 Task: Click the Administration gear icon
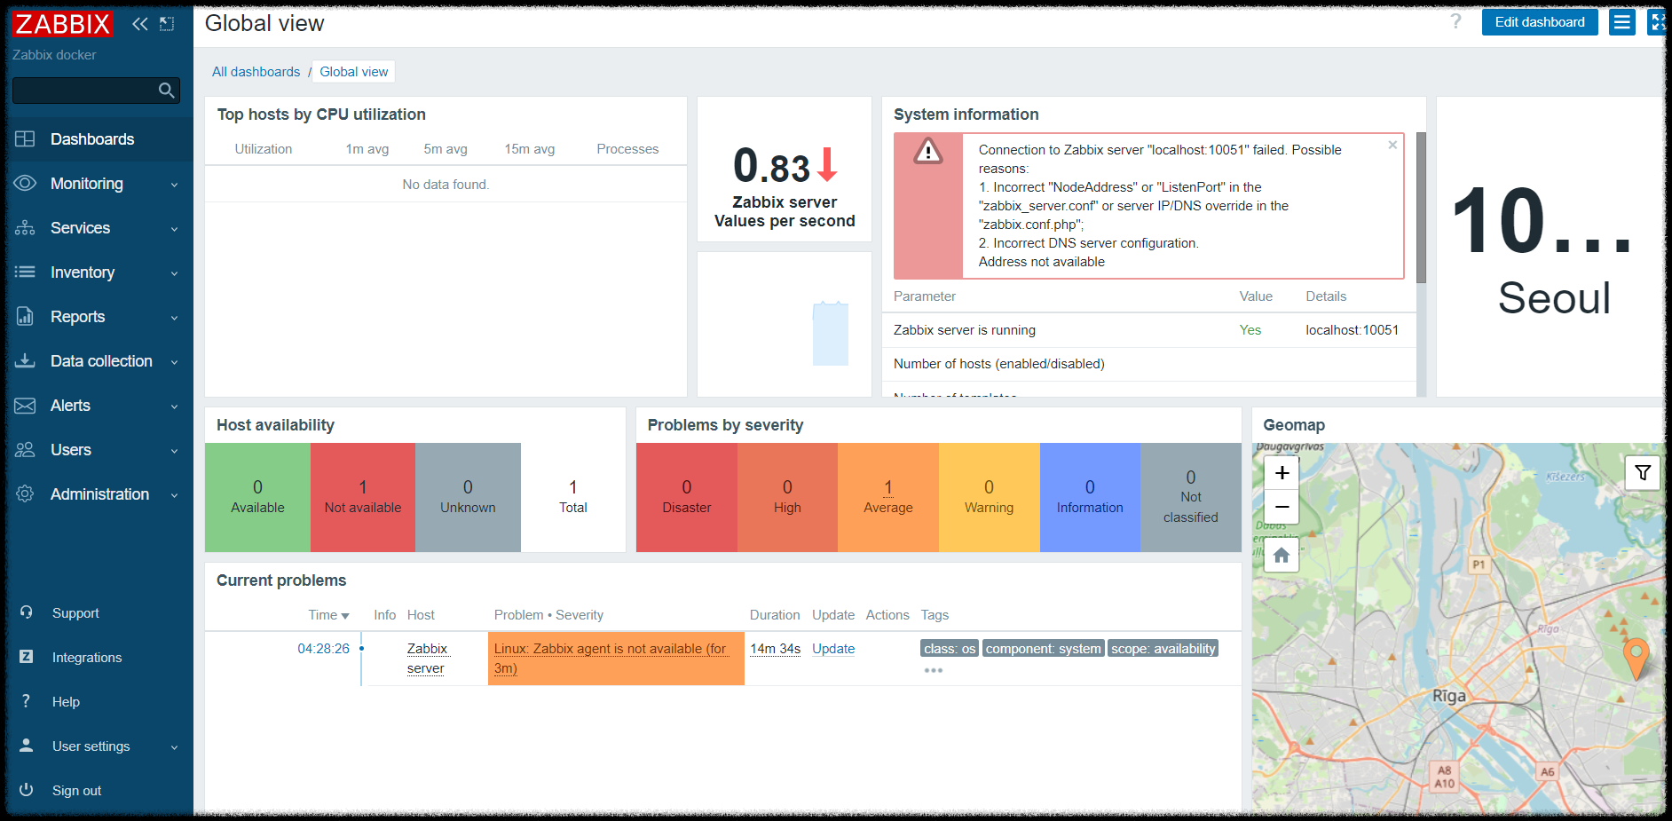click(x=25, y=494)
